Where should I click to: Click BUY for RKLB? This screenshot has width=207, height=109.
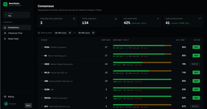(196, 72)
